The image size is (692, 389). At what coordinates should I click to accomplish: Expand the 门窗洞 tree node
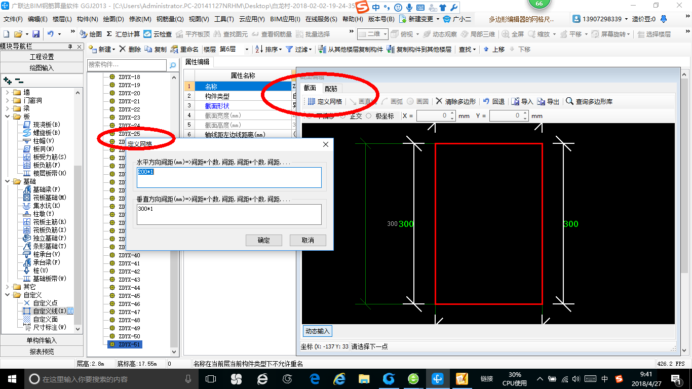7,100
